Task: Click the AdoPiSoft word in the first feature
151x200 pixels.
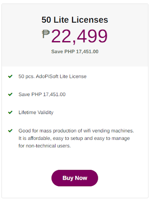Action: pyautogui.click(x=47, y=77)
